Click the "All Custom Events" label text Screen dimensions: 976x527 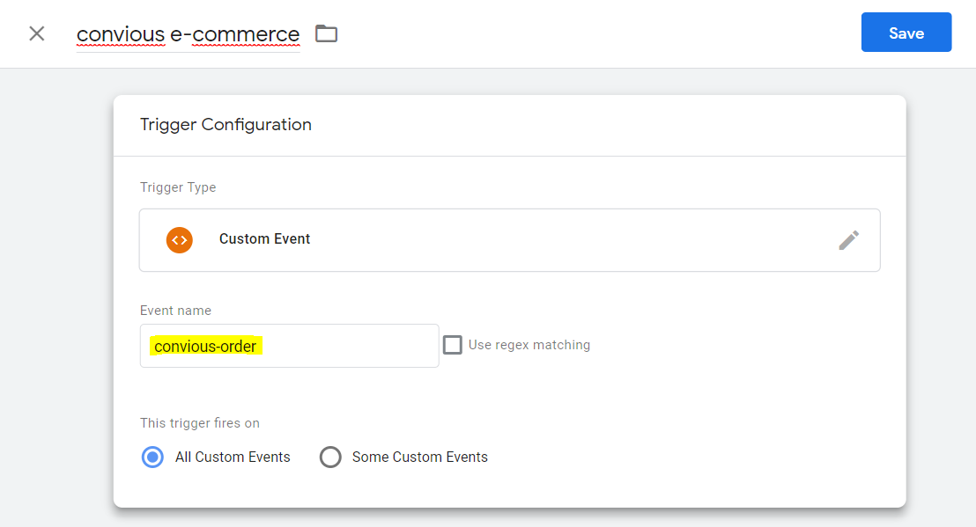pos(233,457)
